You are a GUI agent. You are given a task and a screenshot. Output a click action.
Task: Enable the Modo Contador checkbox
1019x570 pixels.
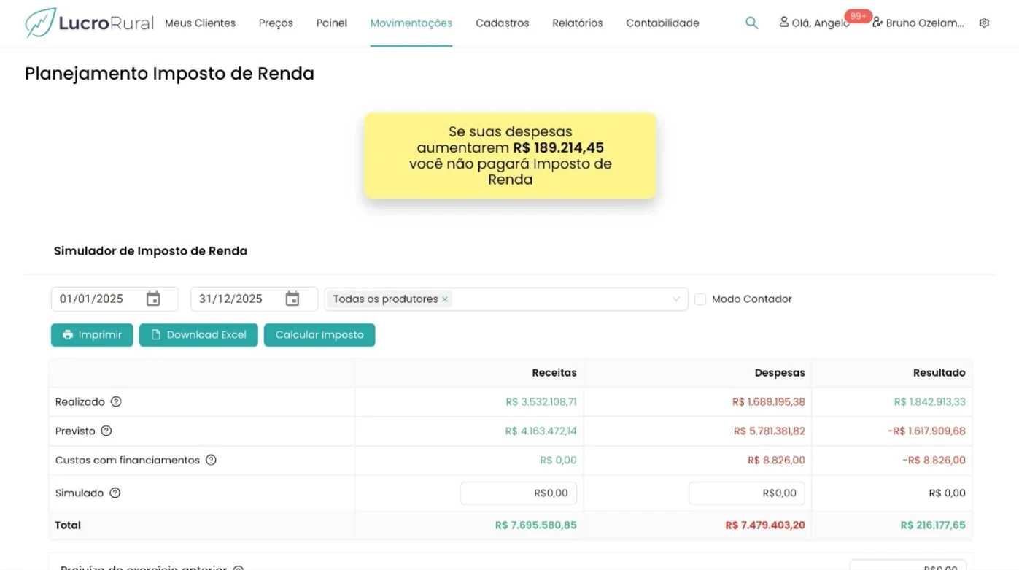tap(700, 299)
